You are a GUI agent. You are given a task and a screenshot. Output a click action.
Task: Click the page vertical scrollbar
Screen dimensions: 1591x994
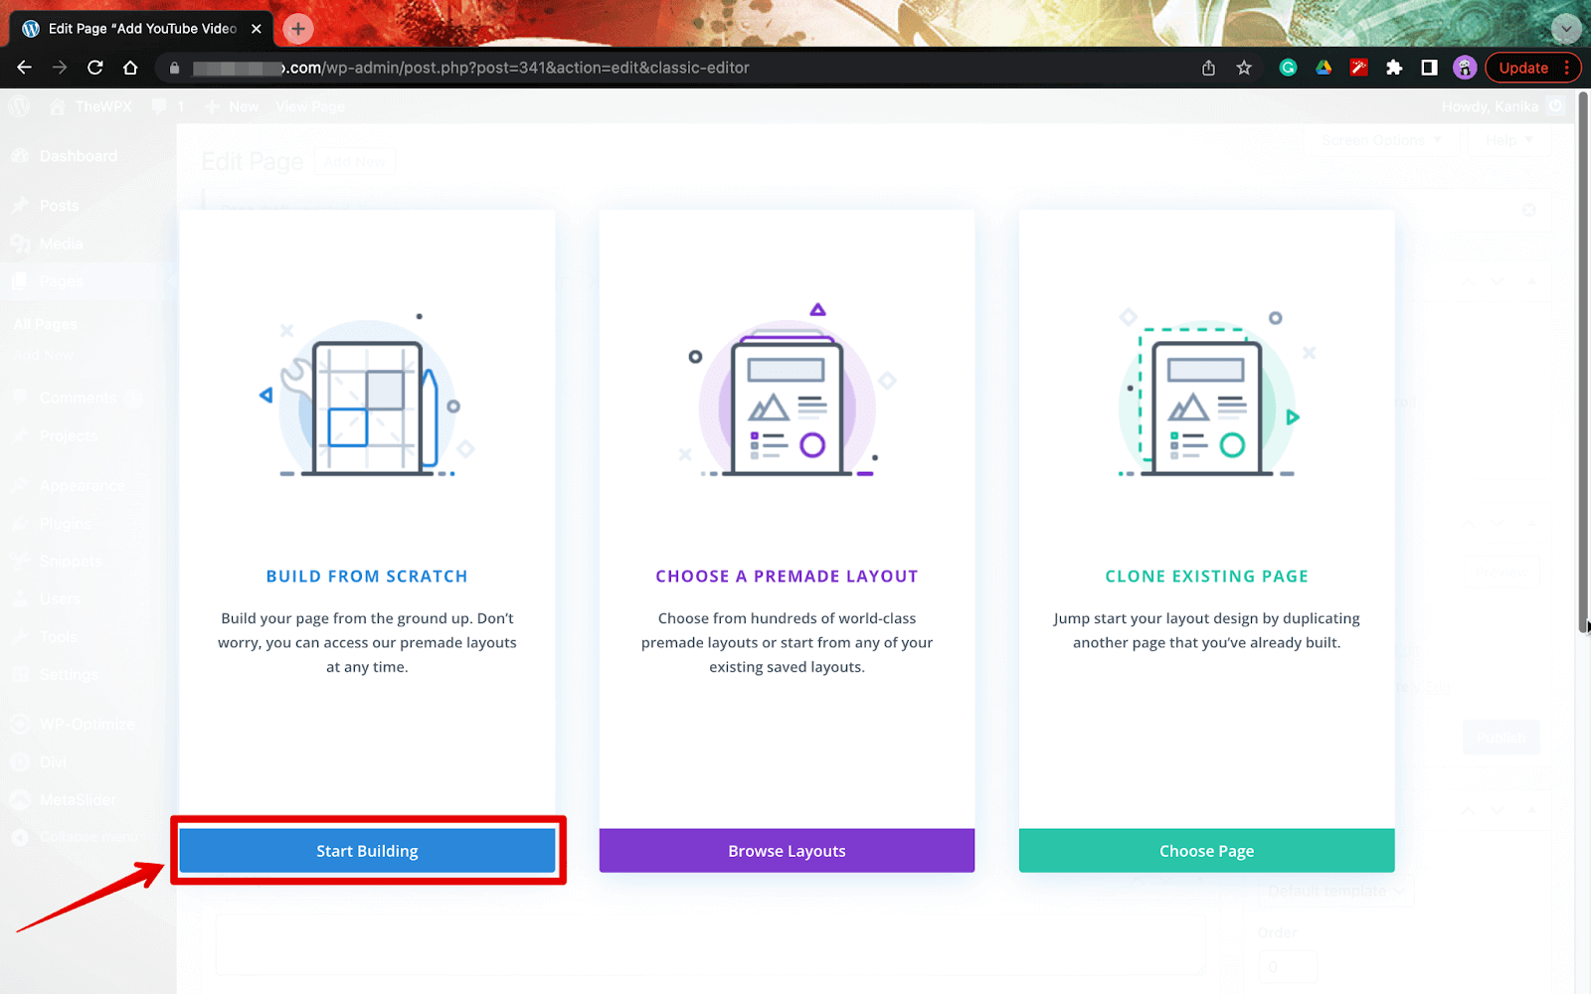tap(1584, 361)
